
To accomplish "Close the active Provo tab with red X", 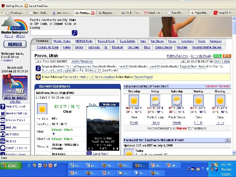I will point(93,13).
